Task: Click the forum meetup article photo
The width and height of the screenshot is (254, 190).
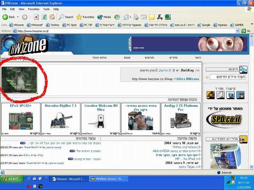Action: [141, 121]
